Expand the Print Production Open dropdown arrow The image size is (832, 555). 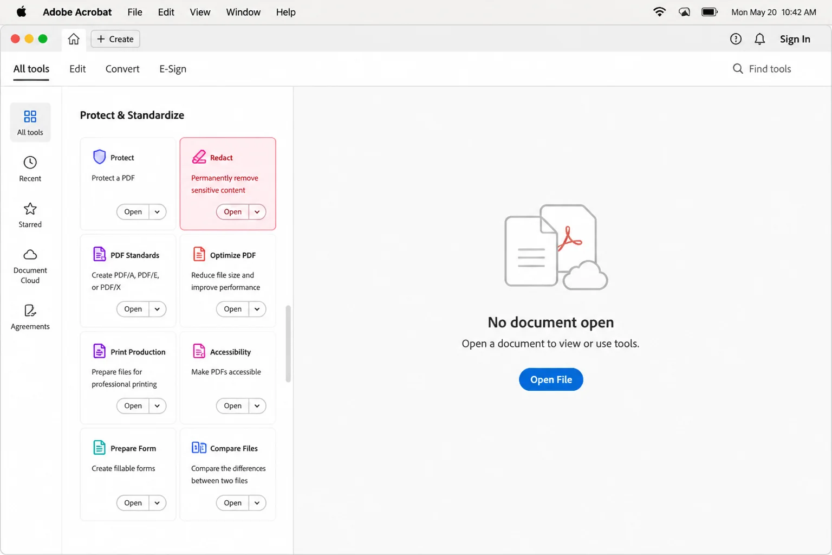click(x=157, y=406)
